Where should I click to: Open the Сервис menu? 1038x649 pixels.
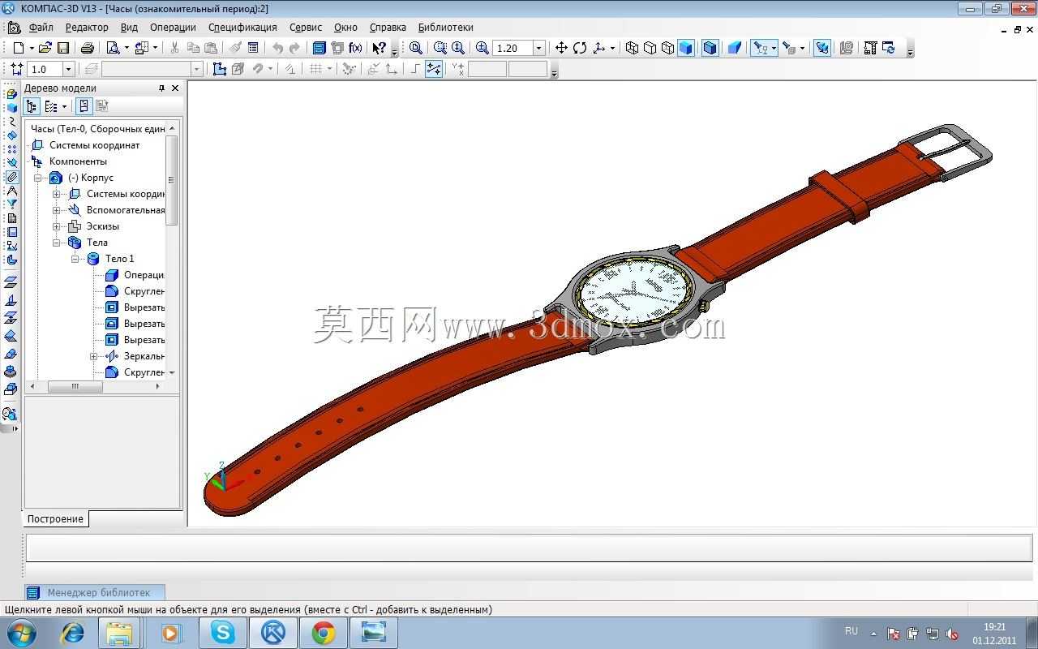pyautogui.click(x=306, y=28)
